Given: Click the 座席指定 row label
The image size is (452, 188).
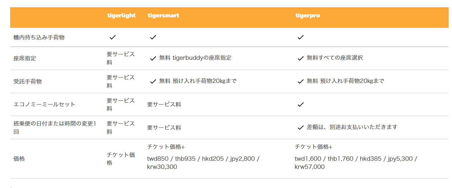Looking at the screenshot, I should [x=25, y=58].
